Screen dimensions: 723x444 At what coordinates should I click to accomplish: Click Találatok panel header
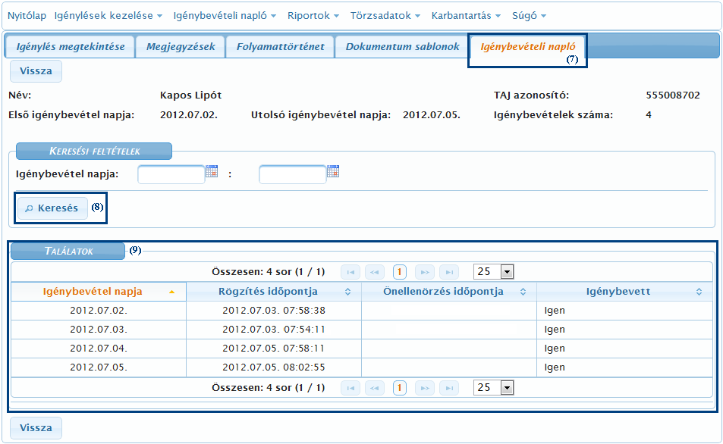[x=68, y=251]
